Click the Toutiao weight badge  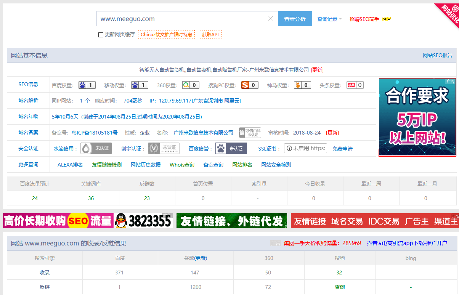tap(355, 85)
